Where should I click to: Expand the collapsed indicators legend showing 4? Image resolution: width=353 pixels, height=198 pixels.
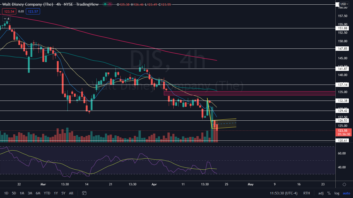coord(6,19)
